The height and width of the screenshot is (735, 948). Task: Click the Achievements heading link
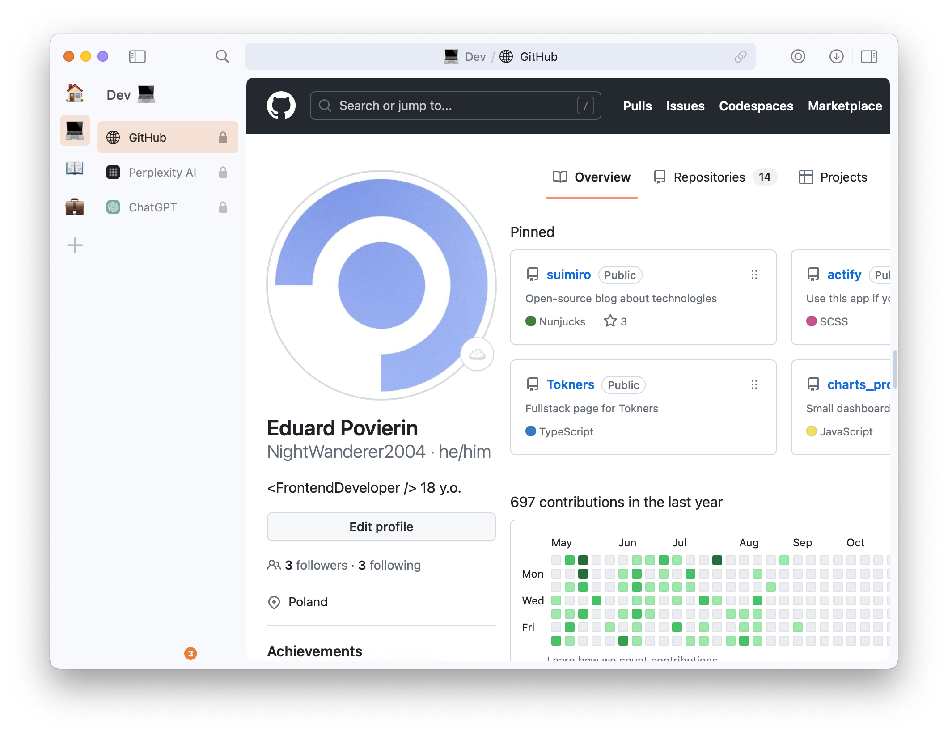point(315,651)
